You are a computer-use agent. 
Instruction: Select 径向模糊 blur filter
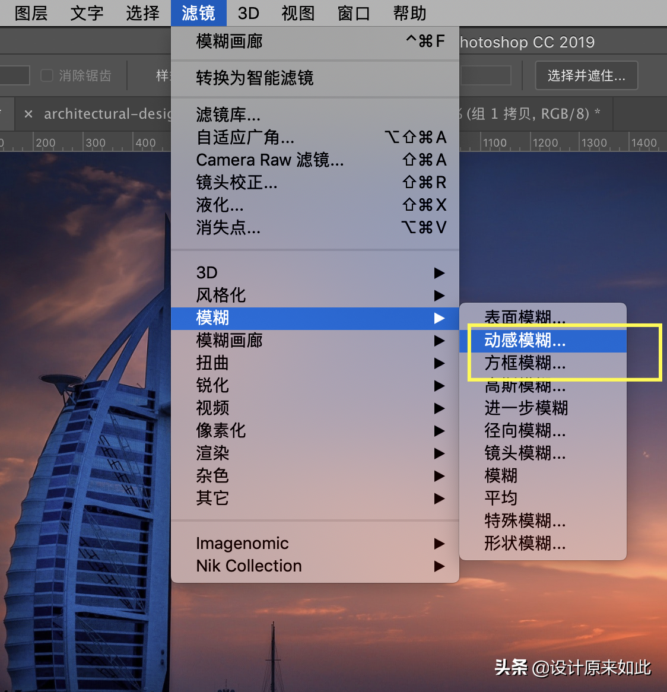point(543,431)
